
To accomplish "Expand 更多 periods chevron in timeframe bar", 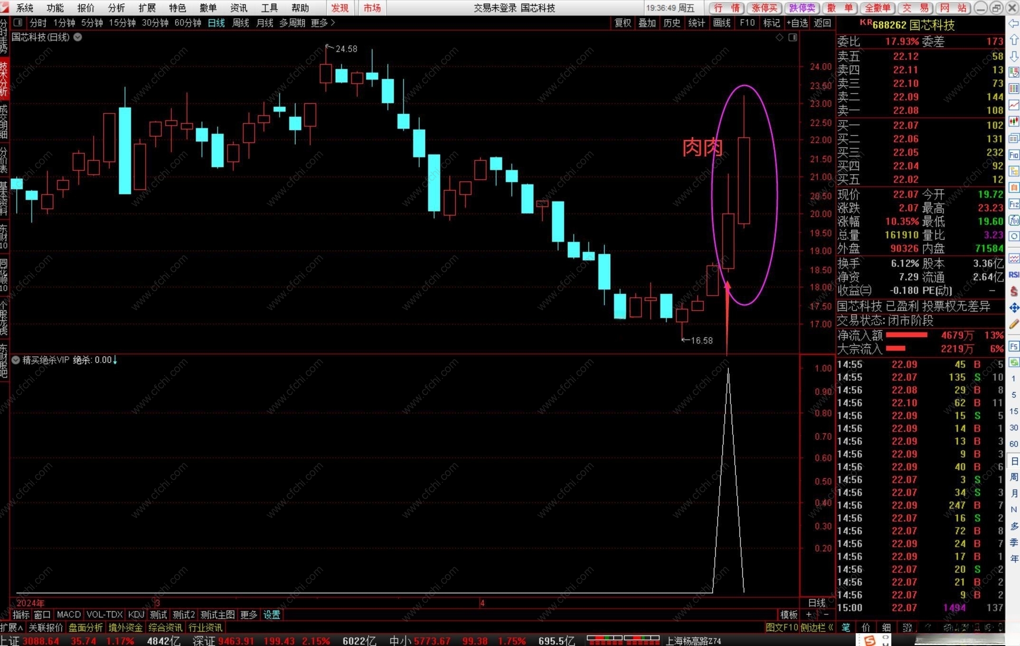I will [332, 22].
